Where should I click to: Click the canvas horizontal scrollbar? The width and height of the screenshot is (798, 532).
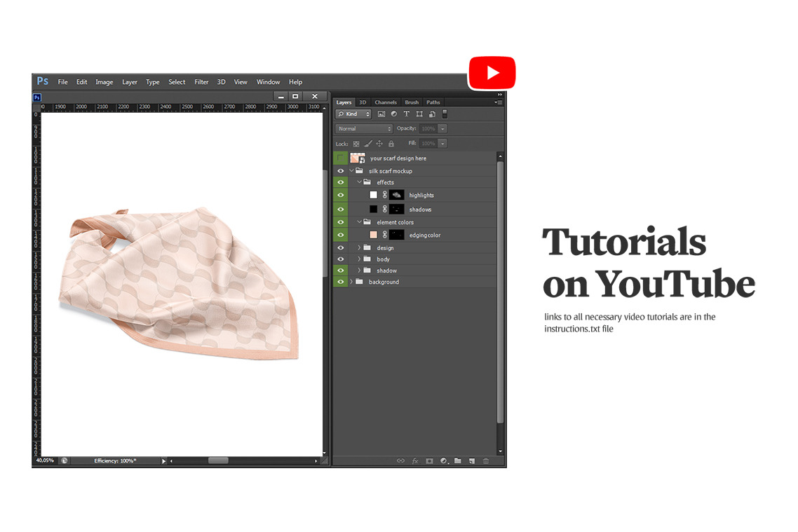coord(217,461)
